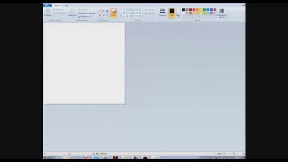The width and height of the screenshot is (288, 162).
Task: Choose the Triangle shape in shapes gallery
Action: 140,10
